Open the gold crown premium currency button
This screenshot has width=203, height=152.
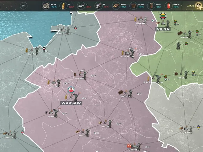tap(199, 6)
